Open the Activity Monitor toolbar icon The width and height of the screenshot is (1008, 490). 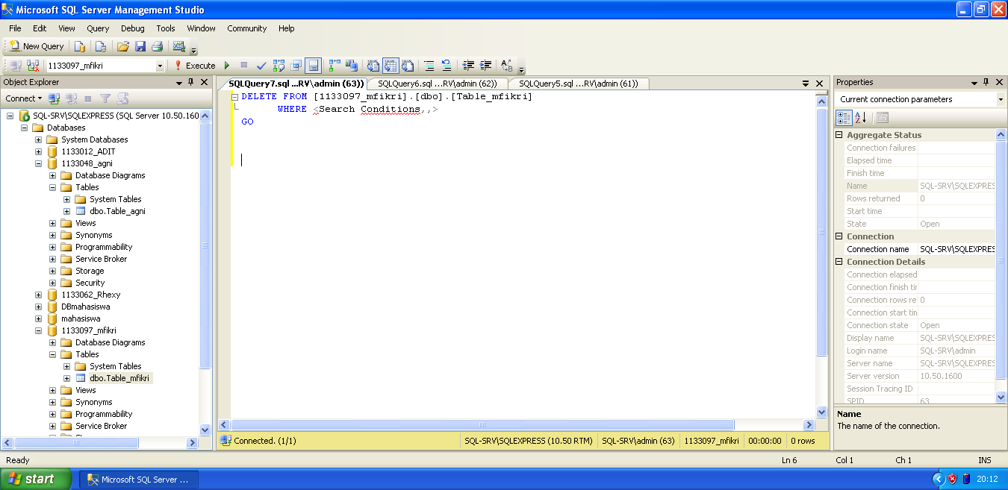click(x=178, y=46)
